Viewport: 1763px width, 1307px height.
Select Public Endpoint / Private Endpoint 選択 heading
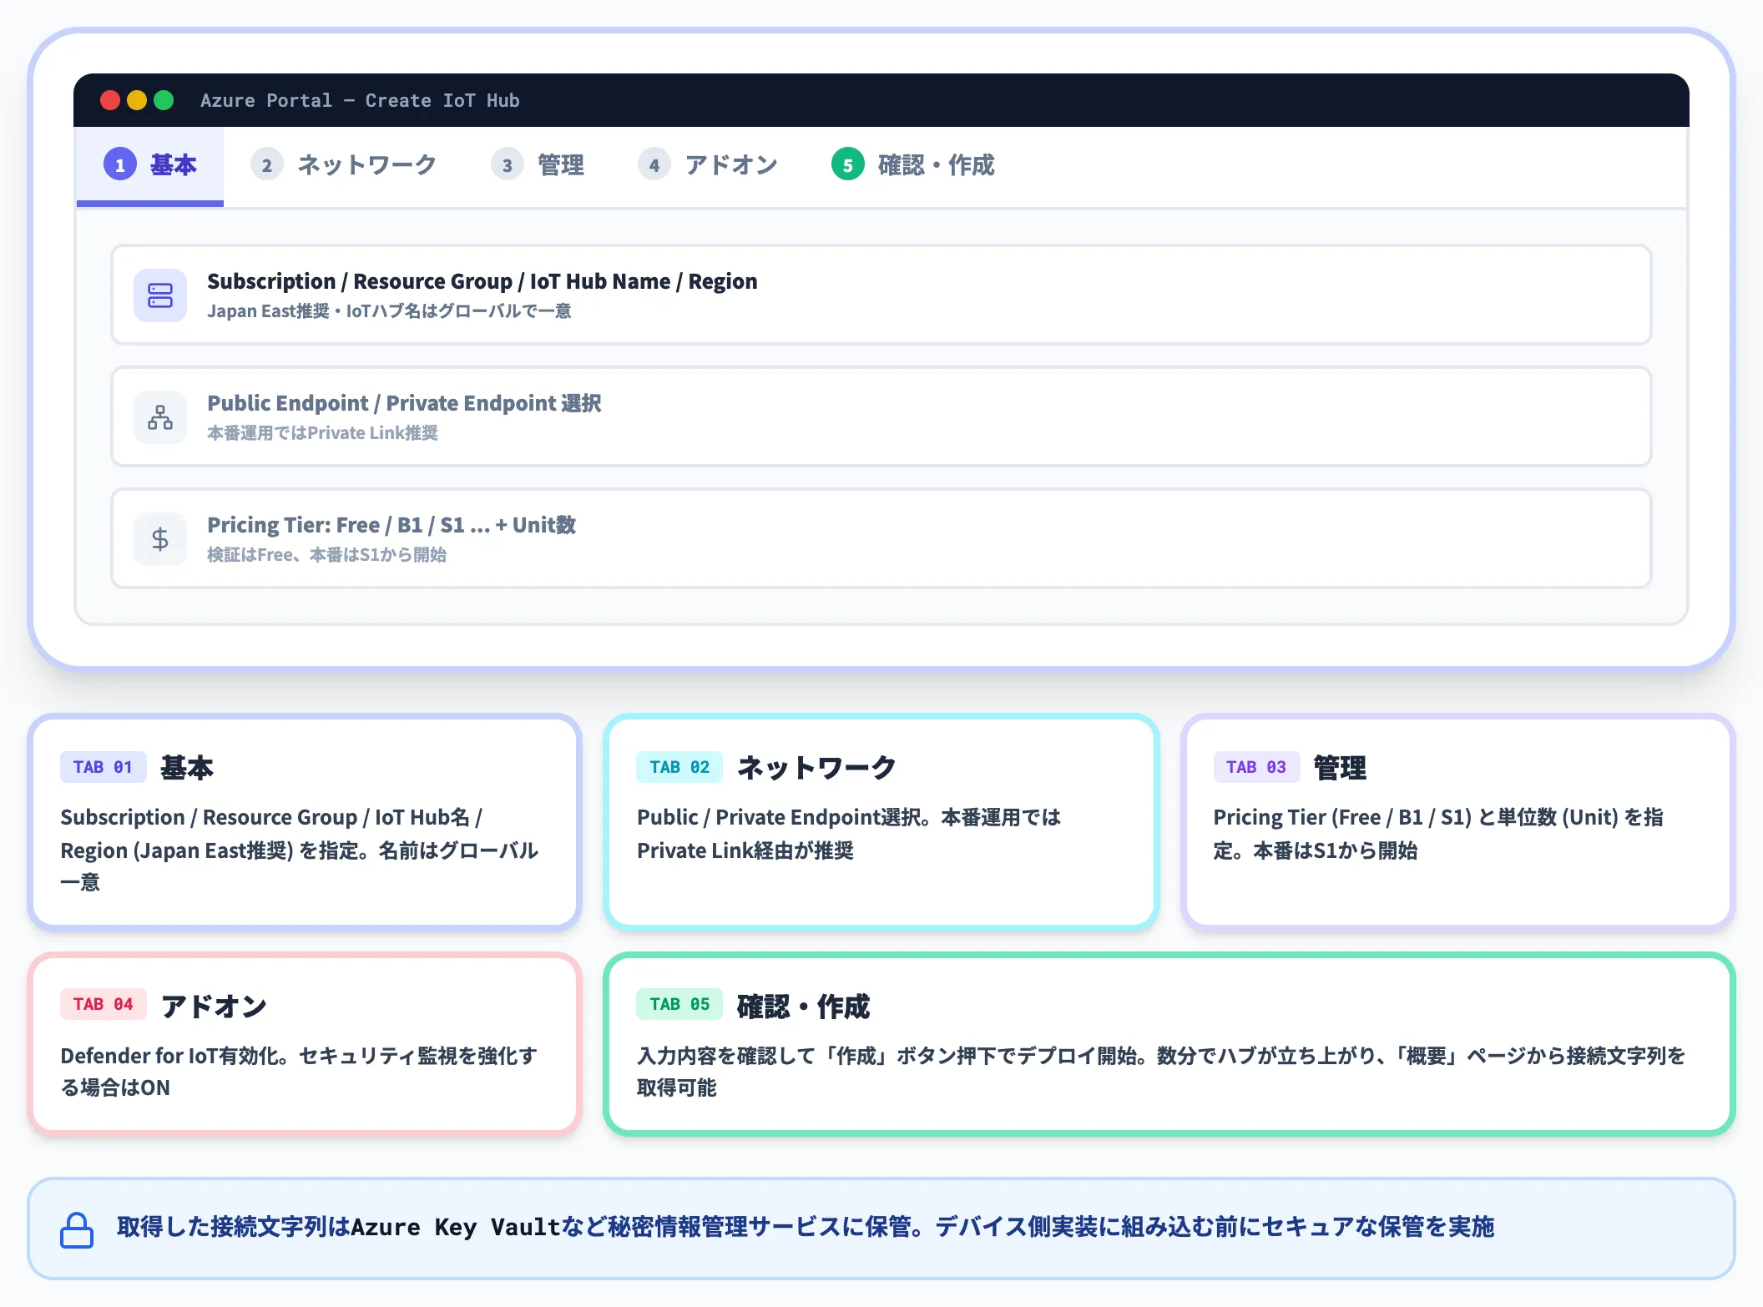[x=404, y=403]
